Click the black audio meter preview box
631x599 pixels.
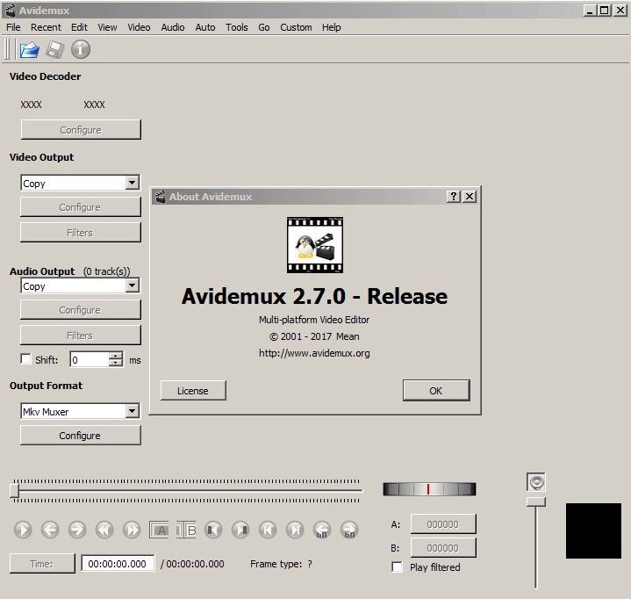pos(593,530)
